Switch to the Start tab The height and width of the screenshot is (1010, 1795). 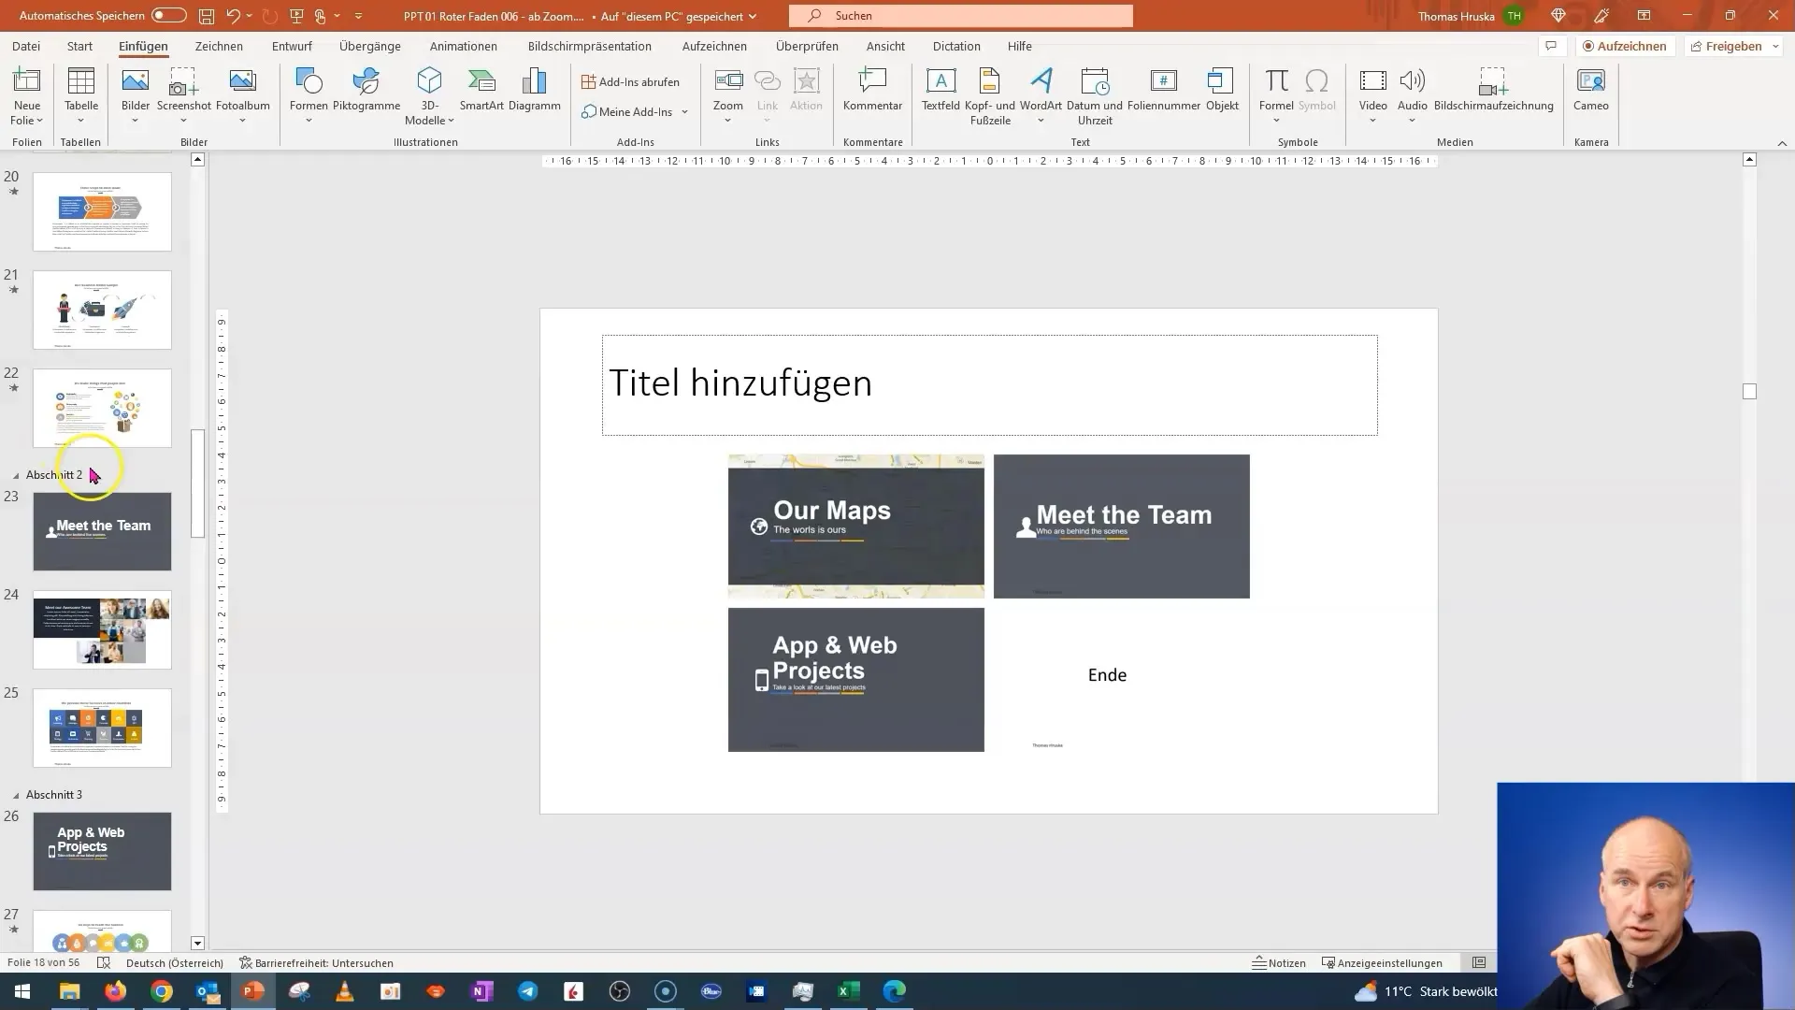79,46
